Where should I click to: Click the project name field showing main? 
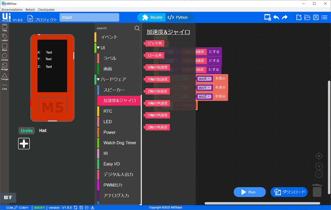coord(89,18)
